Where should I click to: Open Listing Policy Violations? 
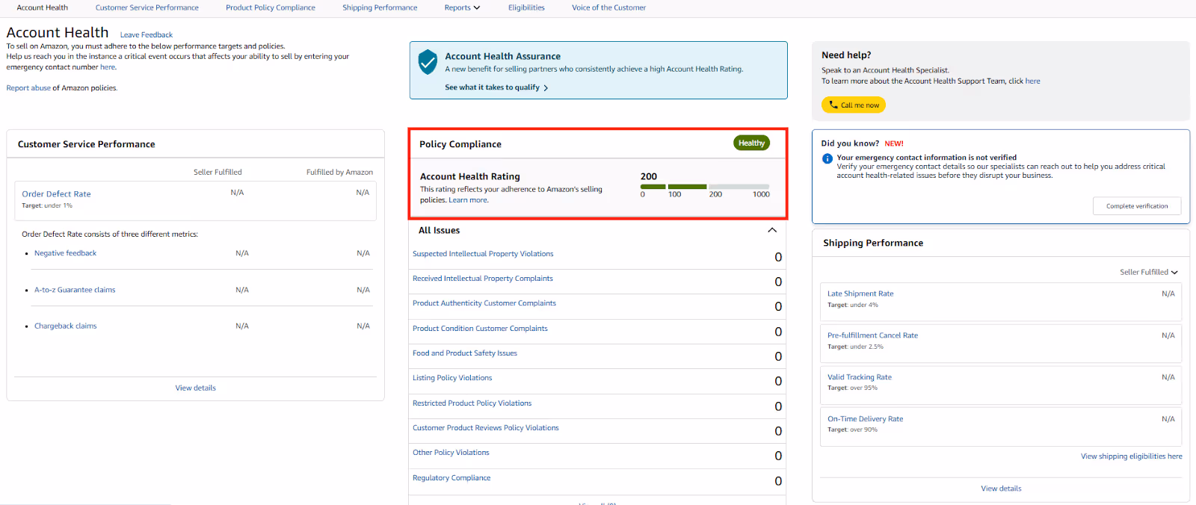pos(452,378)
